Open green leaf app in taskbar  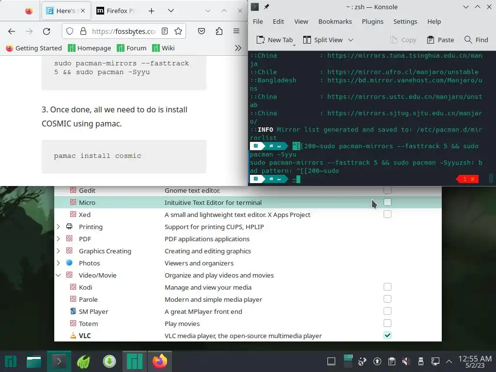coord(84,361)
